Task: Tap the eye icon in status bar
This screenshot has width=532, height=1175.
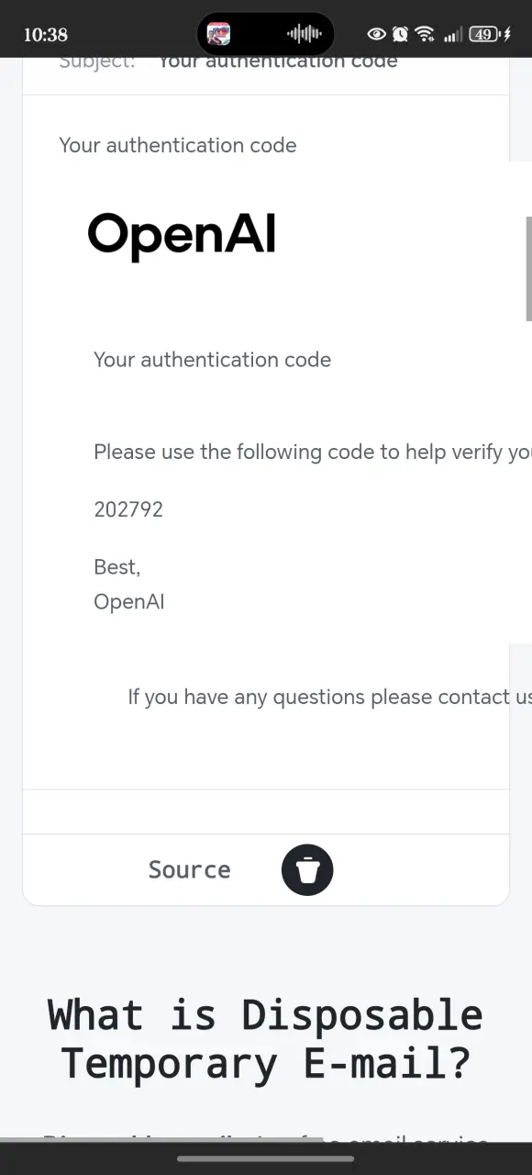Action: coord(376,34)
